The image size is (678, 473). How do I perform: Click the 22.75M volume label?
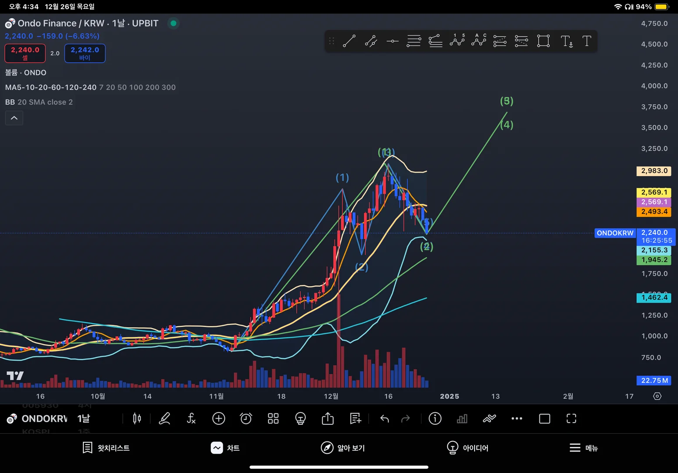(x=654, y=381)
